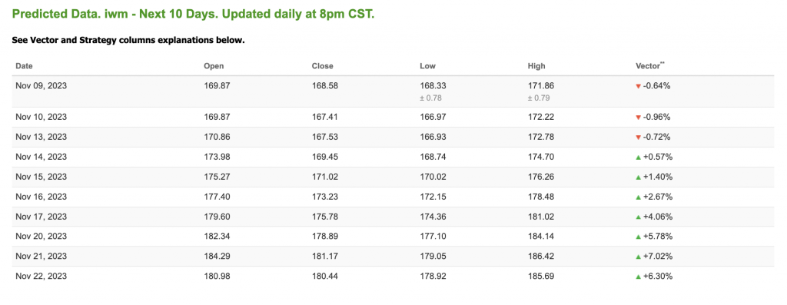The width and height of the screenshot is (787, 305).
Task: Click the Vector column header
Action: click(x=650, y=66)
